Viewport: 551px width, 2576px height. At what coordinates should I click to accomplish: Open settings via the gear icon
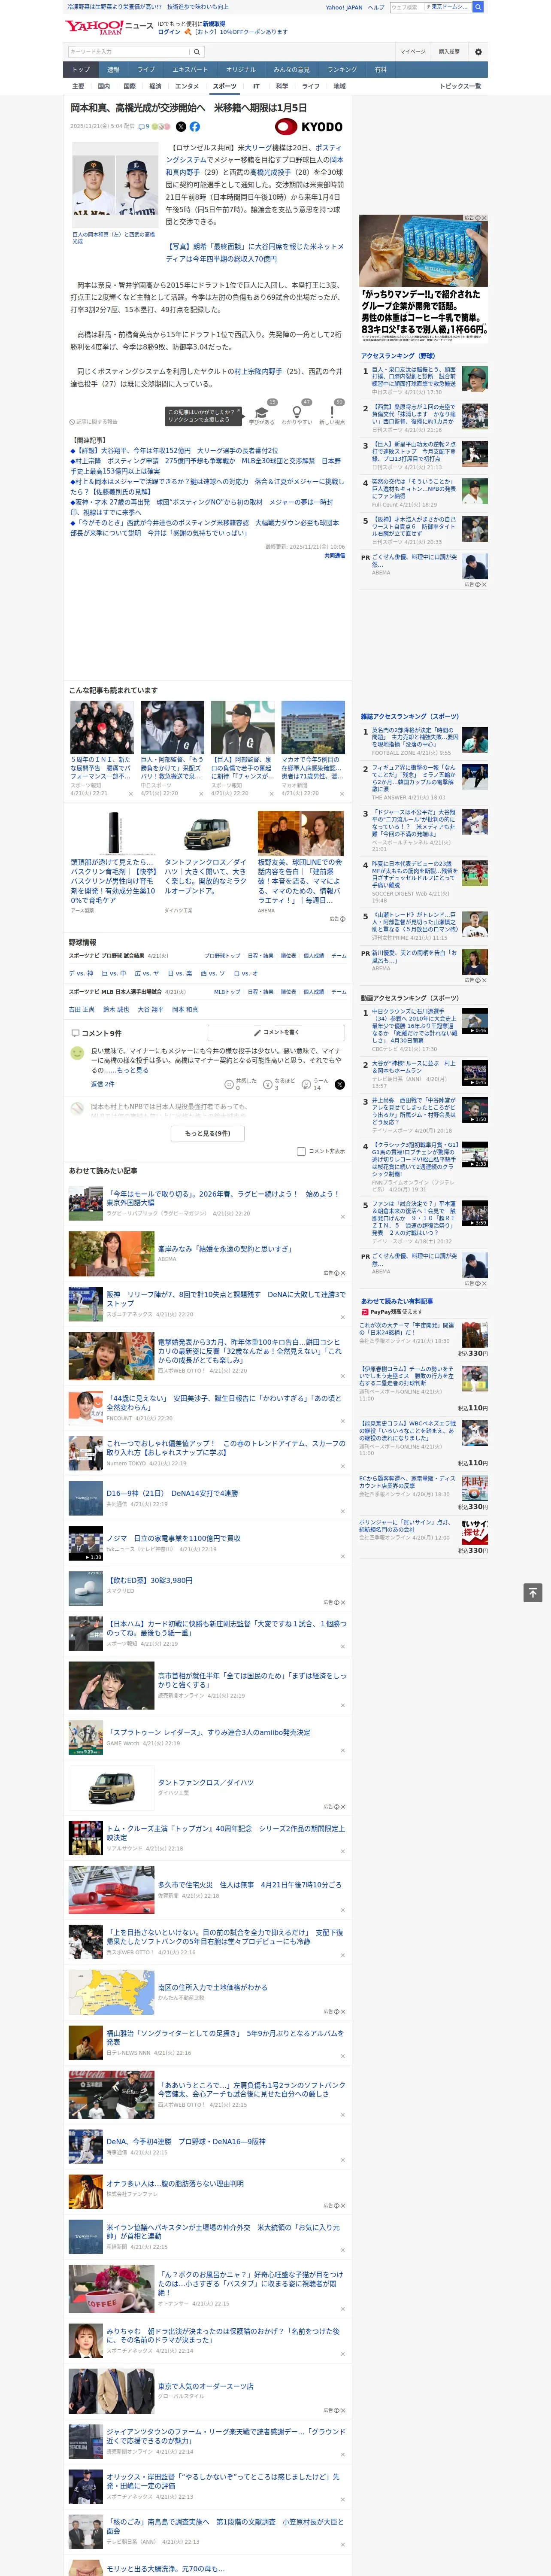coord(478,52)
